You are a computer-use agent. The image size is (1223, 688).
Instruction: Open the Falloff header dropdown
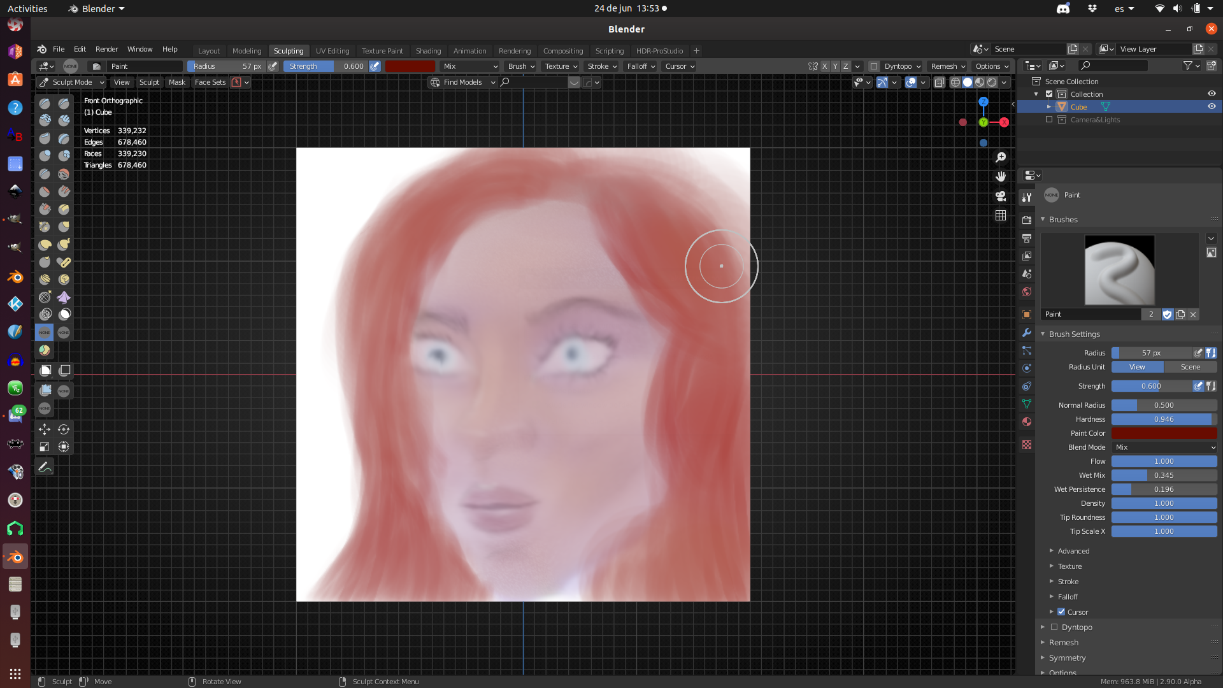coord(641,66)
